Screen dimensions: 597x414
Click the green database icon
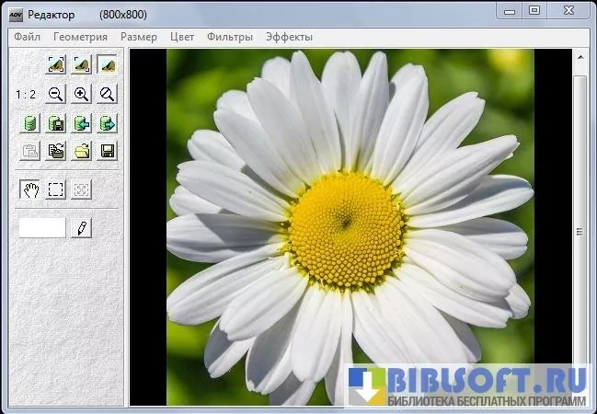click(30, 123)
